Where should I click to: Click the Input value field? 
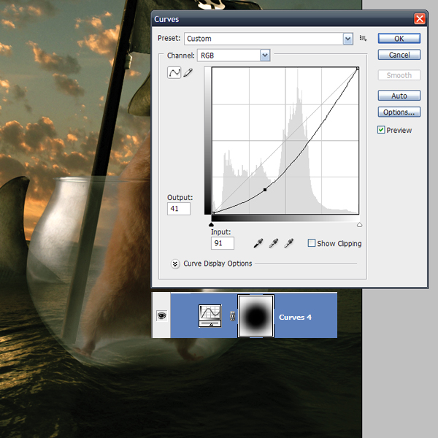(221, 242)
